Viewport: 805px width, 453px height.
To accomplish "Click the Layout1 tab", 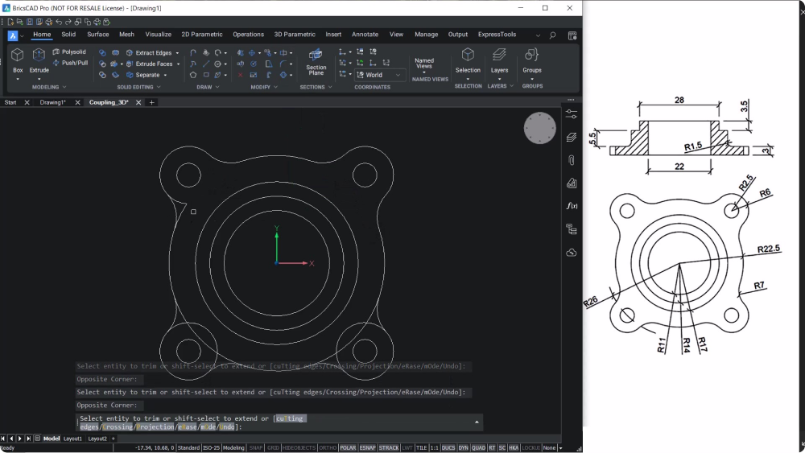I will coord(73,439).
